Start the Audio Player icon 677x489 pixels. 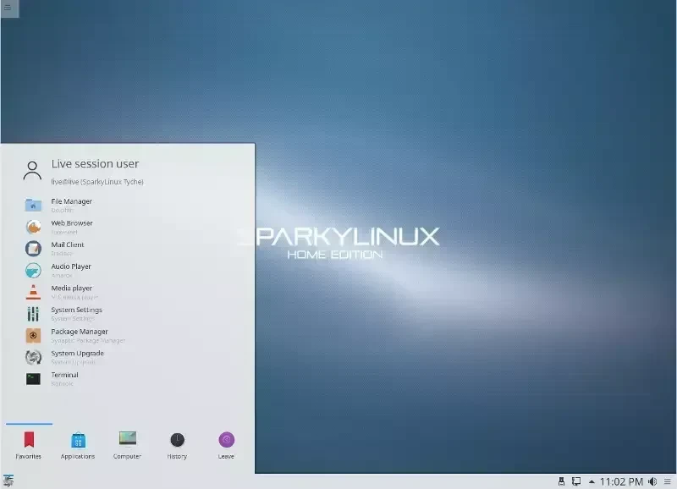pyautogui.click(x=33, y=270)
